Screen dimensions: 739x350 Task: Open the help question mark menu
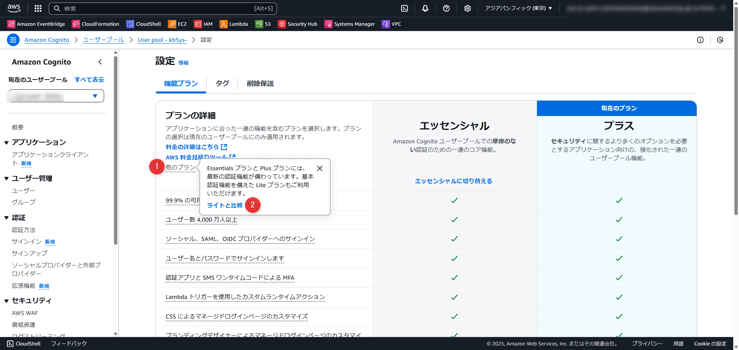(446, 8)
